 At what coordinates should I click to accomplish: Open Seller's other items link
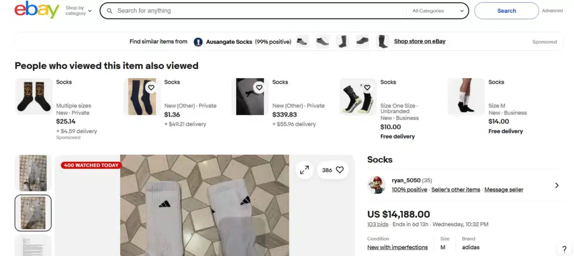click(x=456, y=190)
